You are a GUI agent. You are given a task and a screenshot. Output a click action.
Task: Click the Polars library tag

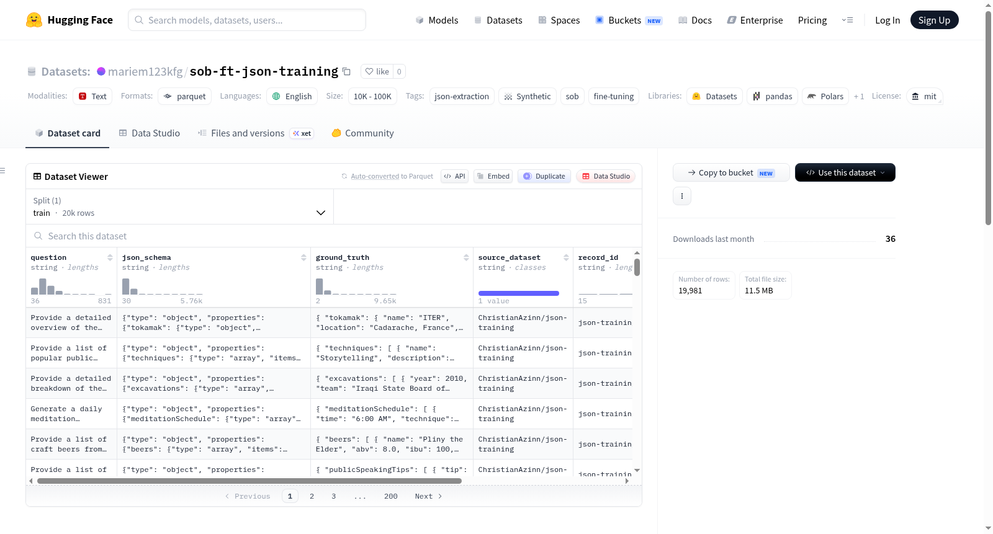pos(825,96)
